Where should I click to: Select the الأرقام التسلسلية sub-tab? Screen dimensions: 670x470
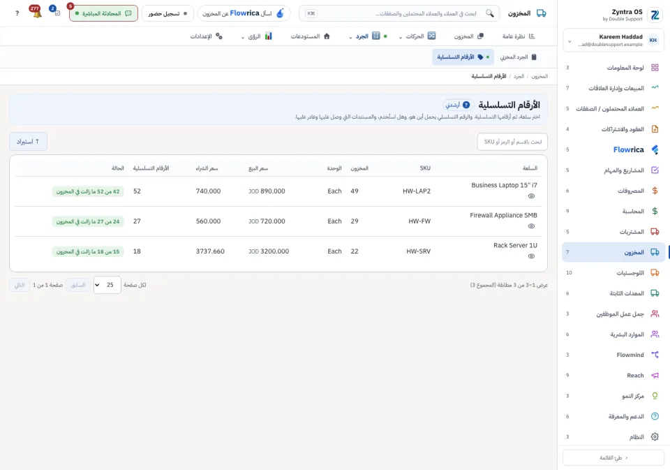[x=463, y=57]
